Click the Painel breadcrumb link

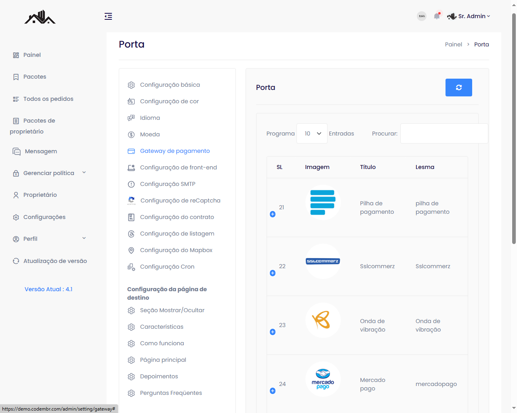[x=453, y=44]
